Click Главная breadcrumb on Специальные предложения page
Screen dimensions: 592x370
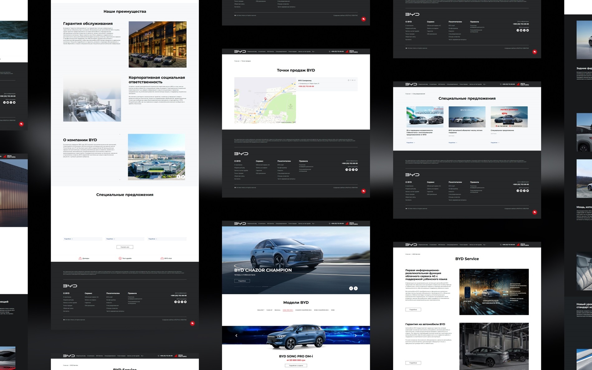(x=408, y=94)
